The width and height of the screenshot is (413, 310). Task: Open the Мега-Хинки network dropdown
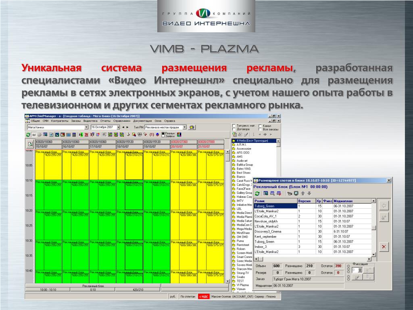click(x=86, y=127)
